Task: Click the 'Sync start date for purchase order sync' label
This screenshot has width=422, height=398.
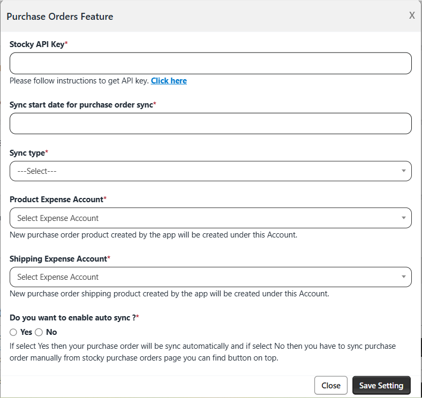Action: [81, 105]
